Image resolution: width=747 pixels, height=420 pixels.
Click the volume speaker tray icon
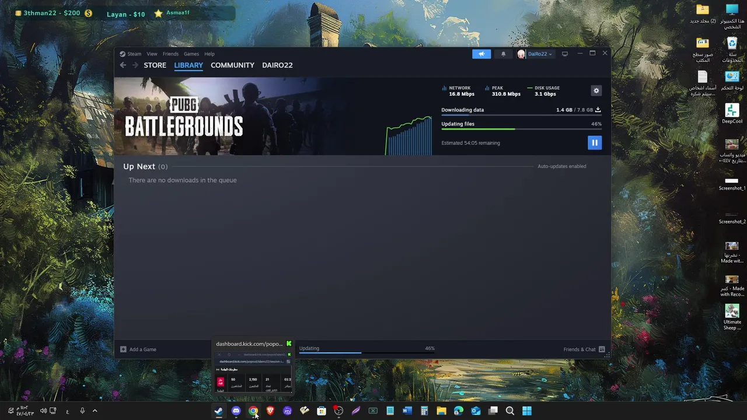tap(43, 411)
